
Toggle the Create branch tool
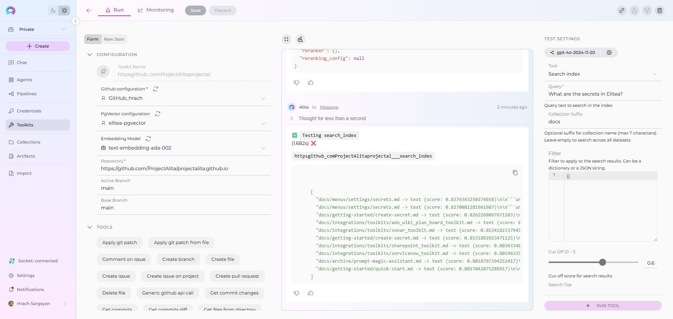[178, 259]
